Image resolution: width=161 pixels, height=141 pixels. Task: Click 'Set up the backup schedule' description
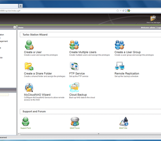(x=126, y=76)
